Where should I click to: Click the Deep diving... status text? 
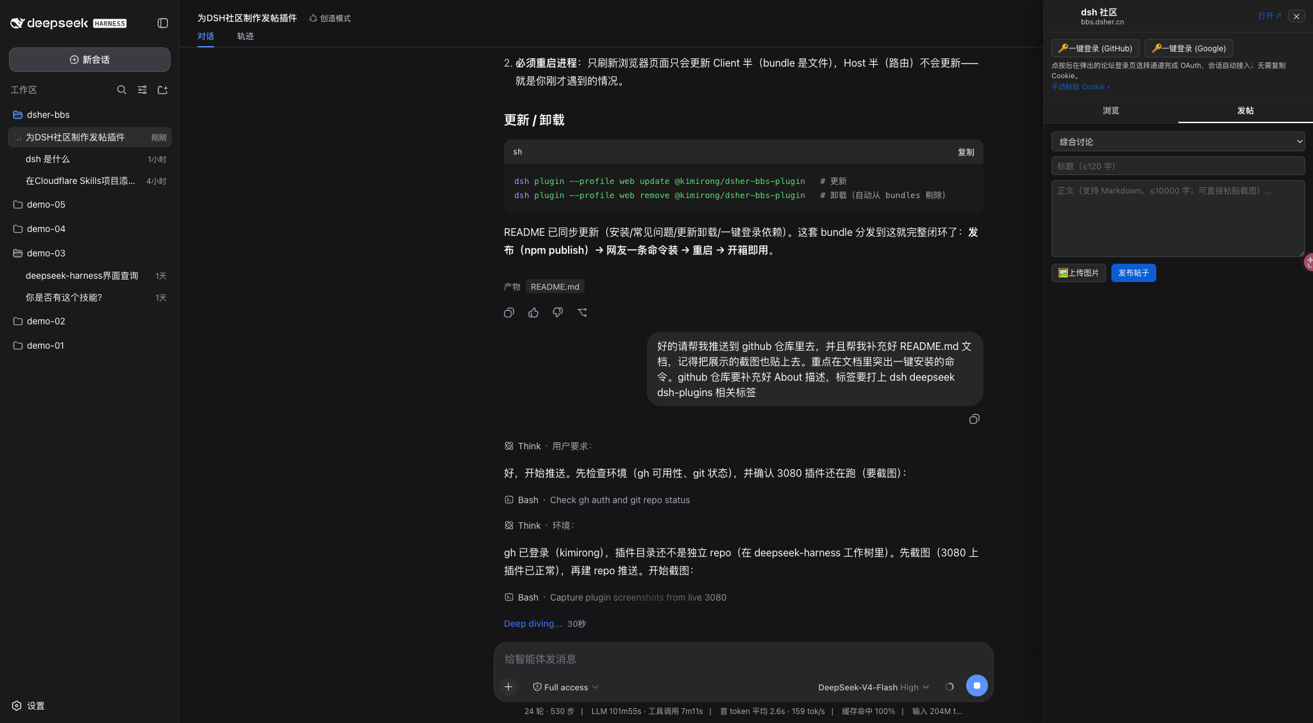click(533, 624)
